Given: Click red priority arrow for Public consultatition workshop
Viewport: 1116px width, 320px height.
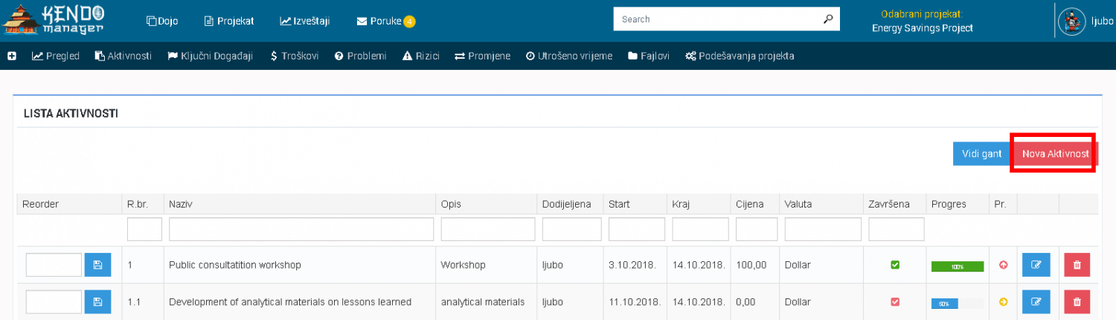Looking at the screenshot, I should (x=1003, y=265).
